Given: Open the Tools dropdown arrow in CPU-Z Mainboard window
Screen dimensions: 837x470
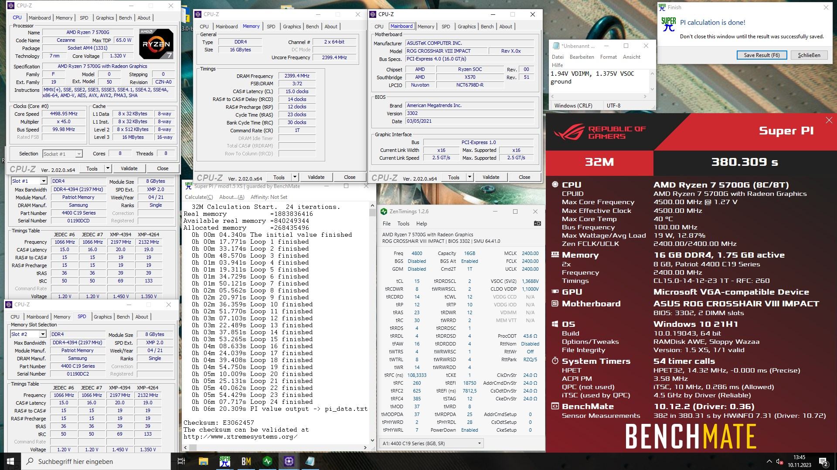Looking at the screenshot, I should click(470, 177).
